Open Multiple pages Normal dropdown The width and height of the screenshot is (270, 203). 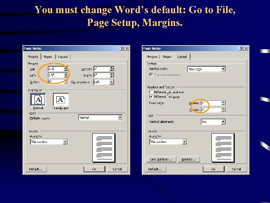pos(120,118)
